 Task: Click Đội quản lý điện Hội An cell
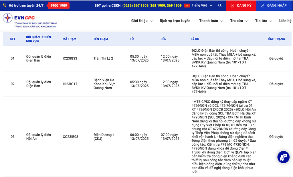(x=39, y=137)
